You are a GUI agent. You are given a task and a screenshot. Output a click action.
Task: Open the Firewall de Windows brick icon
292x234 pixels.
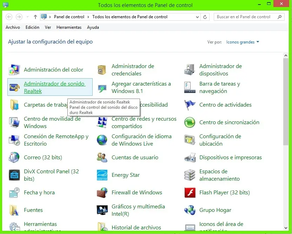(x=102, y=193)
